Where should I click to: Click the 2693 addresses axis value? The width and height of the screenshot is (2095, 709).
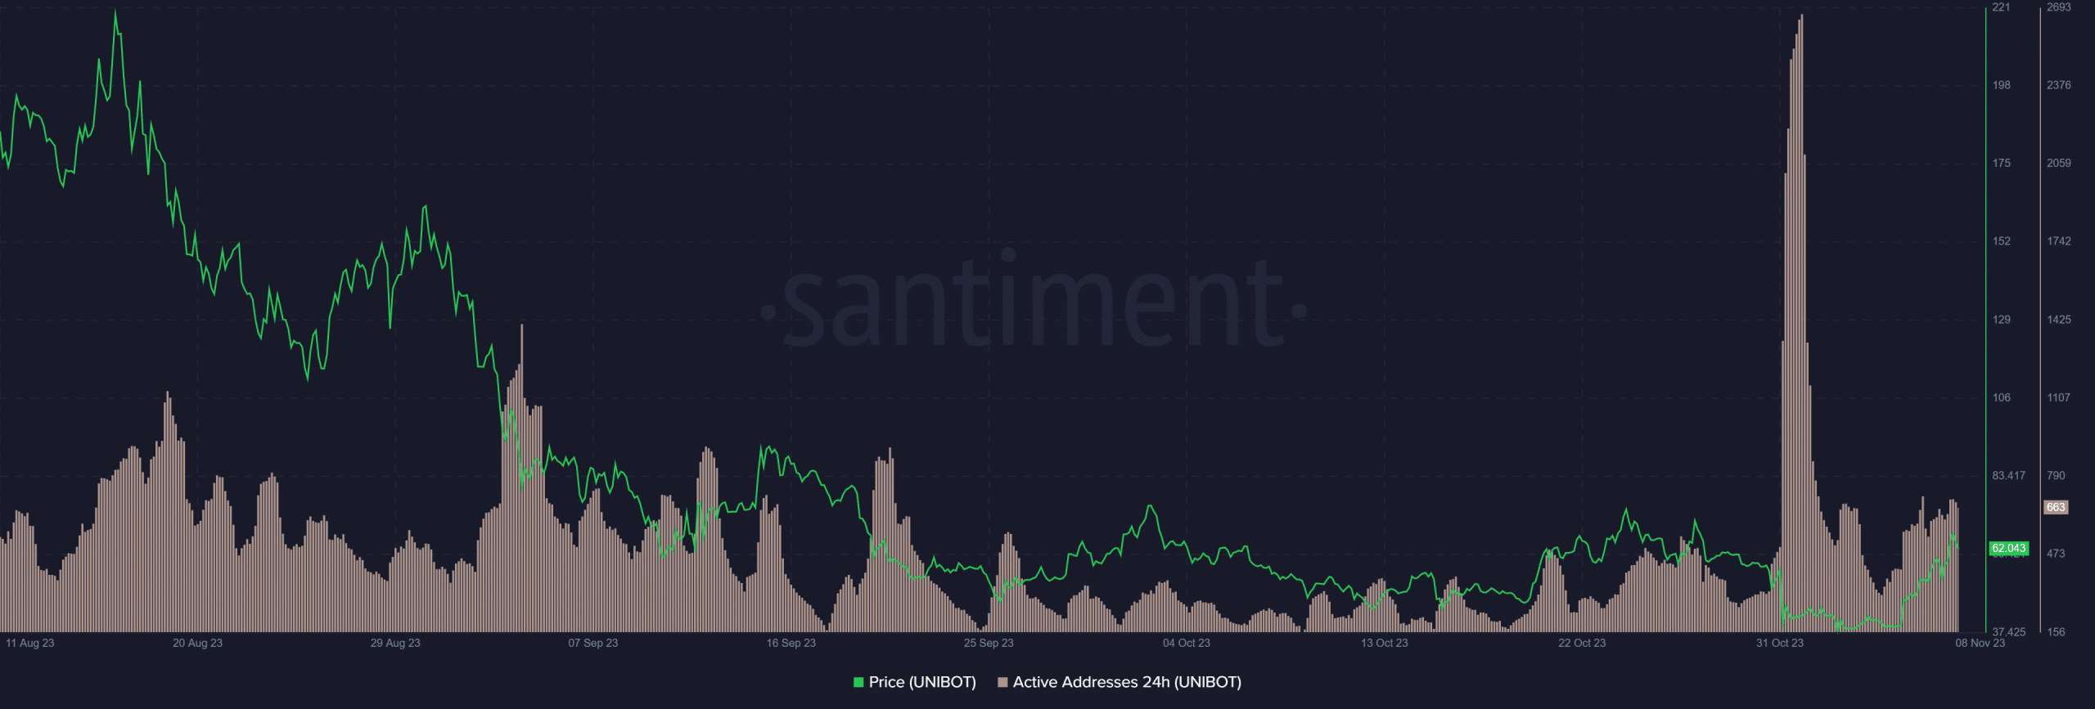[x=2059, y=7]
